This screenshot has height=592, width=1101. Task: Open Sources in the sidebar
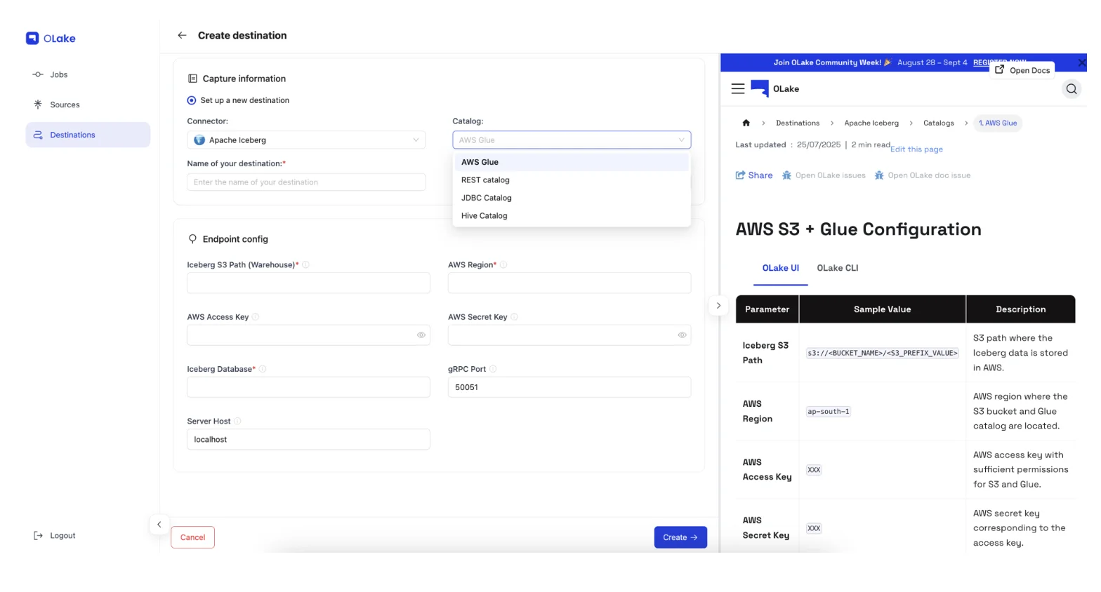click(65, 105)
